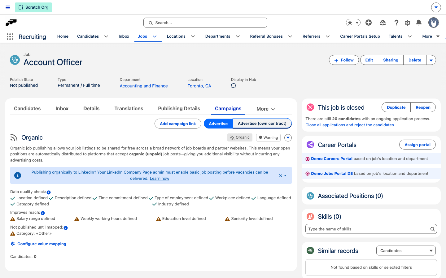Open more record actions dropdown next to Delete
446x278 pixels.
pos(431,60)
